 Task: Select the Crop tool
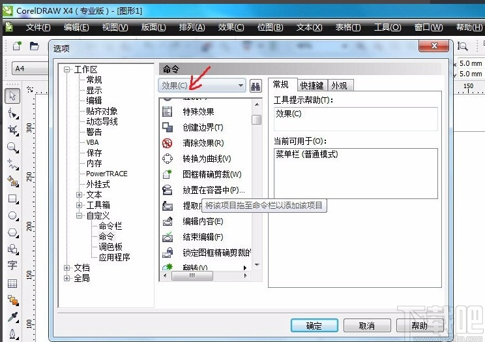[x=12, y=131]
